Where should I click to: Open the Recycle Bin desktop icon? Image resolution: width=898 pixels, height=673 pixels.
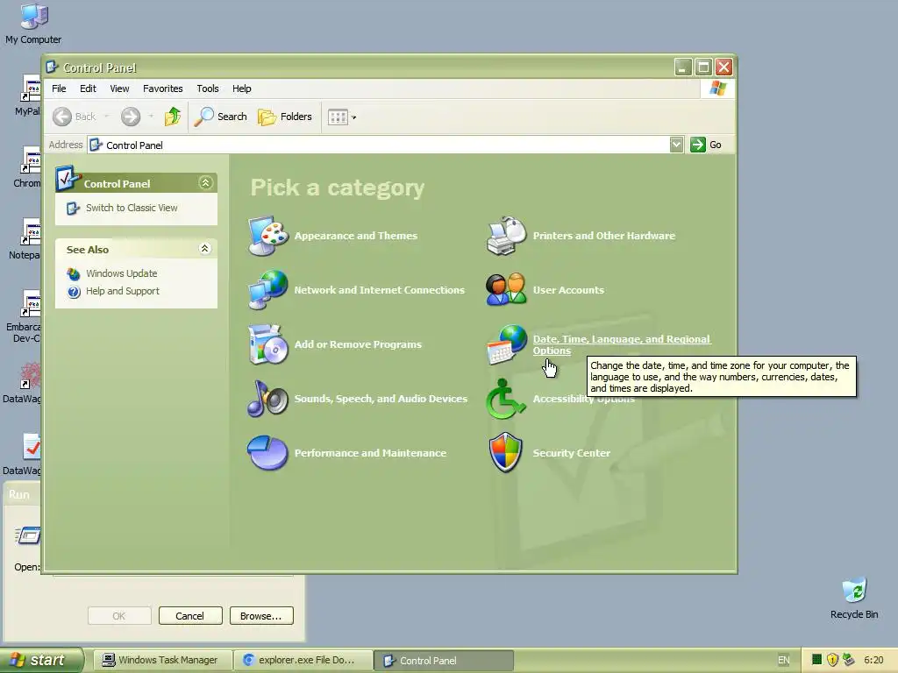(x=854, y=590)
